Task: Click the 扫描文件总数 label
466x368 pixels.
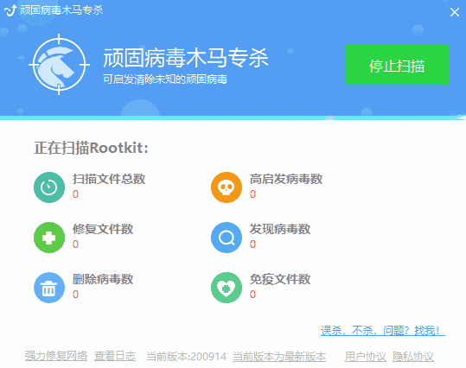Action: (x=109, y=179)
